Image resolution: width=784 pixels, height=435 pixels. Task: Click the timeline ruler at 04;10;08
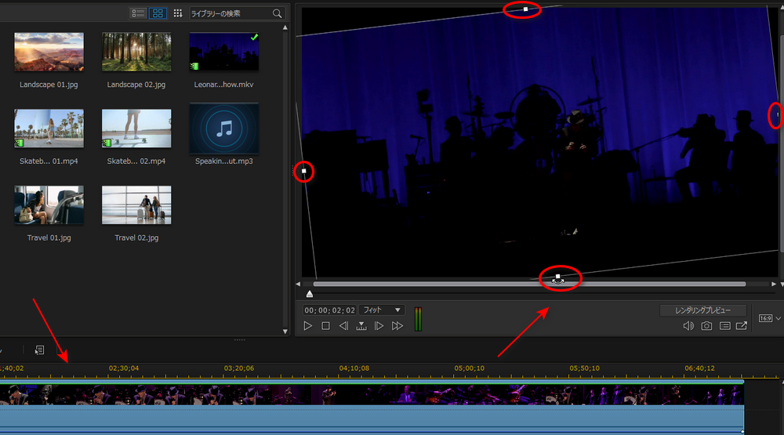tap(354, 368)
